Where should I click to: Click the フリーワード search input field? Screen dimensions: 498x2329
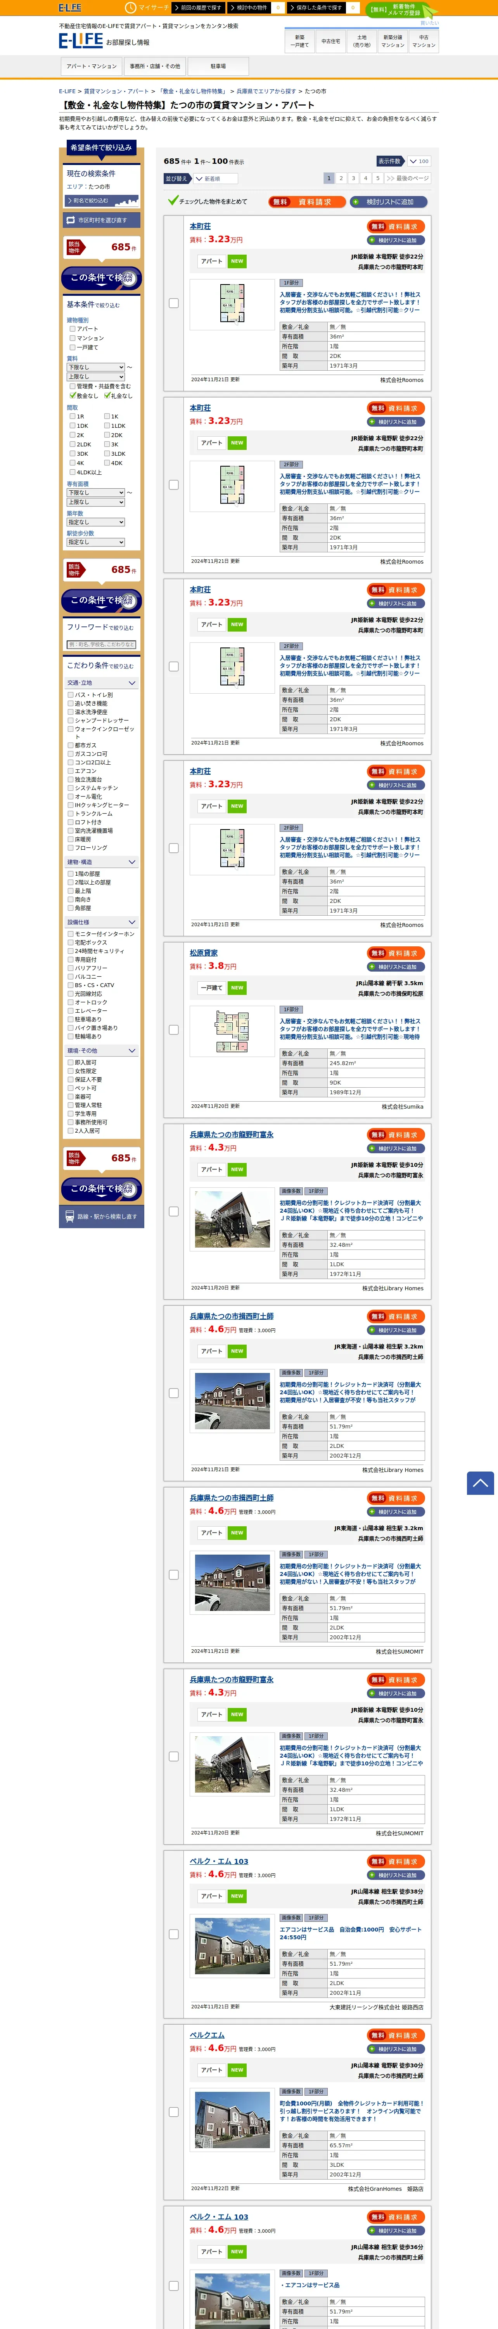tap(101, 645)
